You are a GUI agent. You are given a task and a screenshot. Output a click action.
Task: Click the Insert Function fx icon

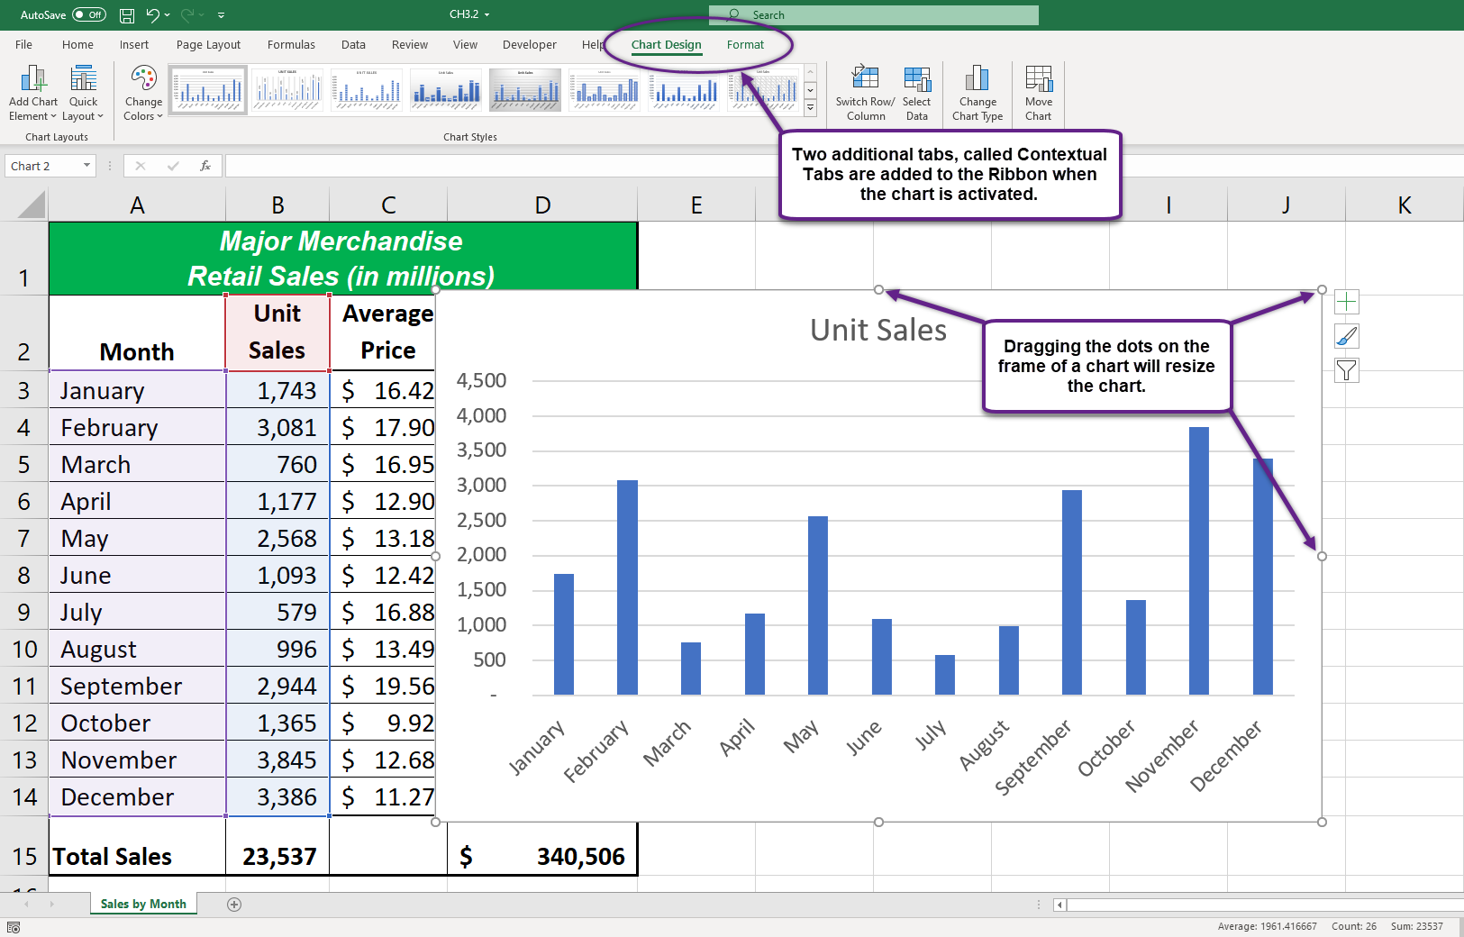pos(205,166)
